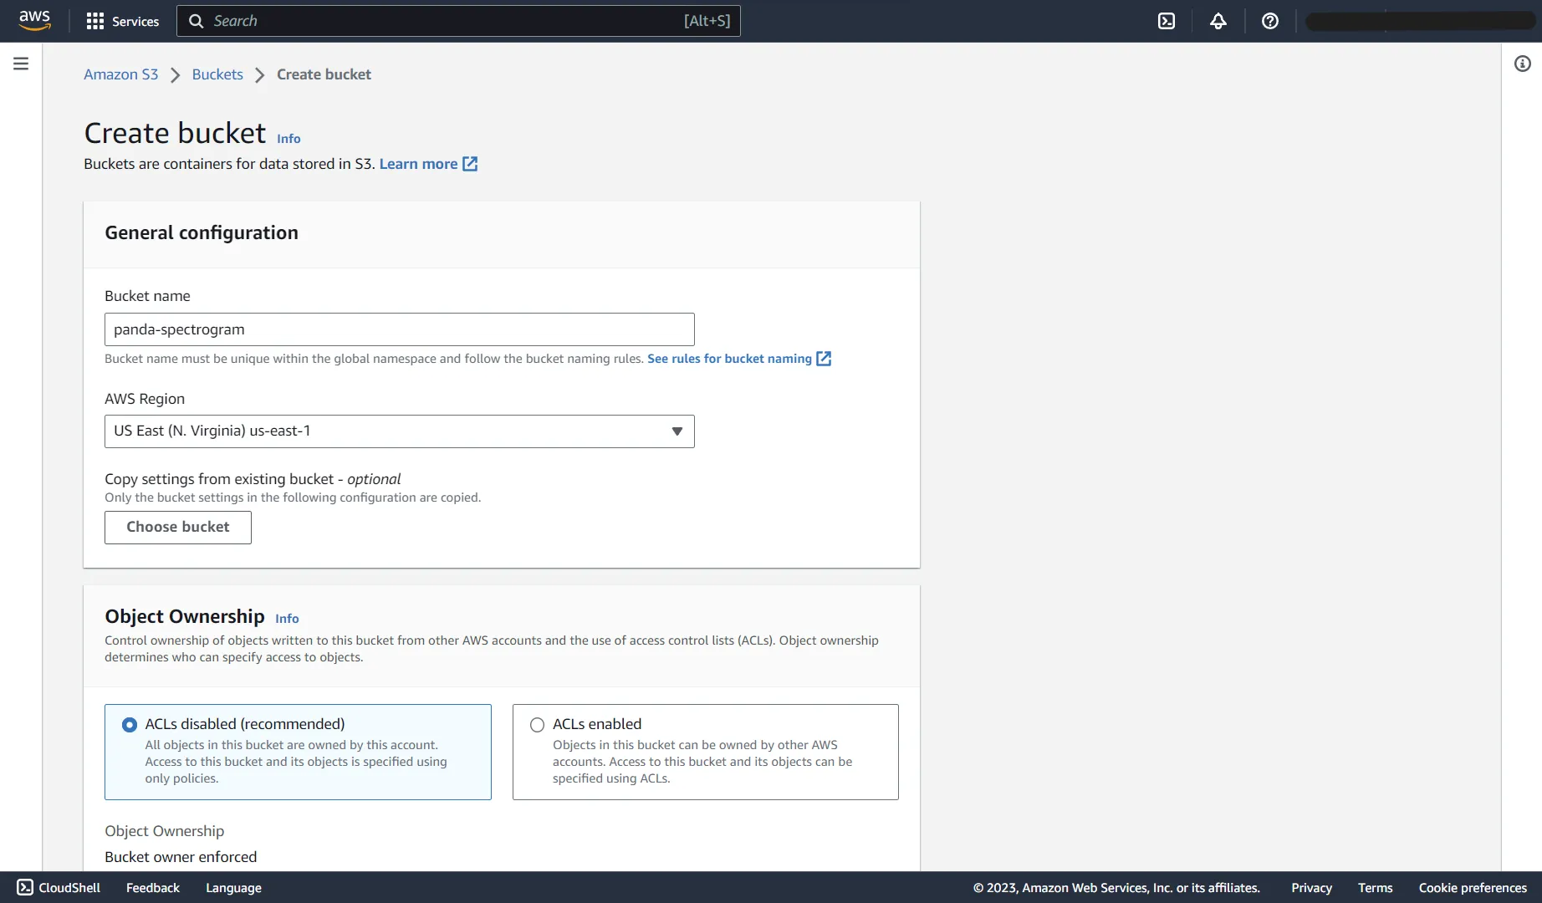Click the CloudShell icon in the footer
This screenshot has height=903, width=1542.
[x=25, y=887]
